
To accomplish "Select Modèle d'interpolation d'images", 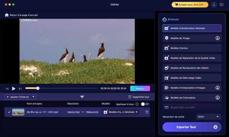I will click(x=192, y=88).
